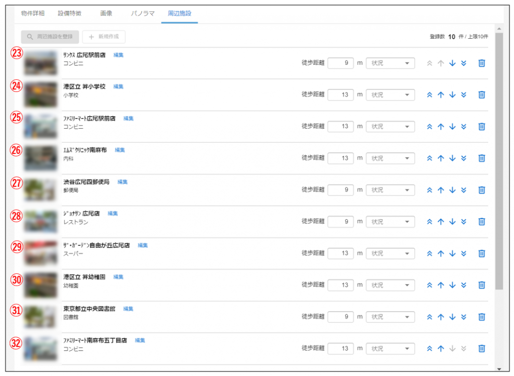Click the scrollbar up arrow

click(x=499, y=29)
